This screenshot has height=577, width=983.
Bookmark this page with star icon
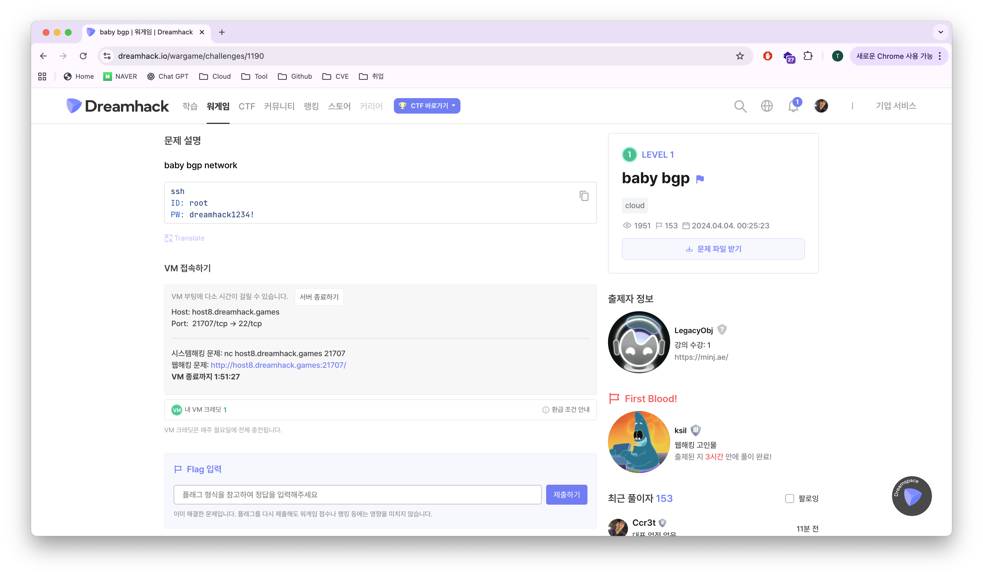click(x=739, y=56)
